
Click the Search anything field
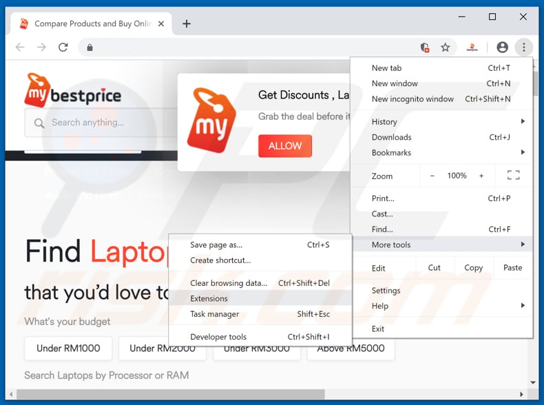pyautogui.click(x=101, y=123)
